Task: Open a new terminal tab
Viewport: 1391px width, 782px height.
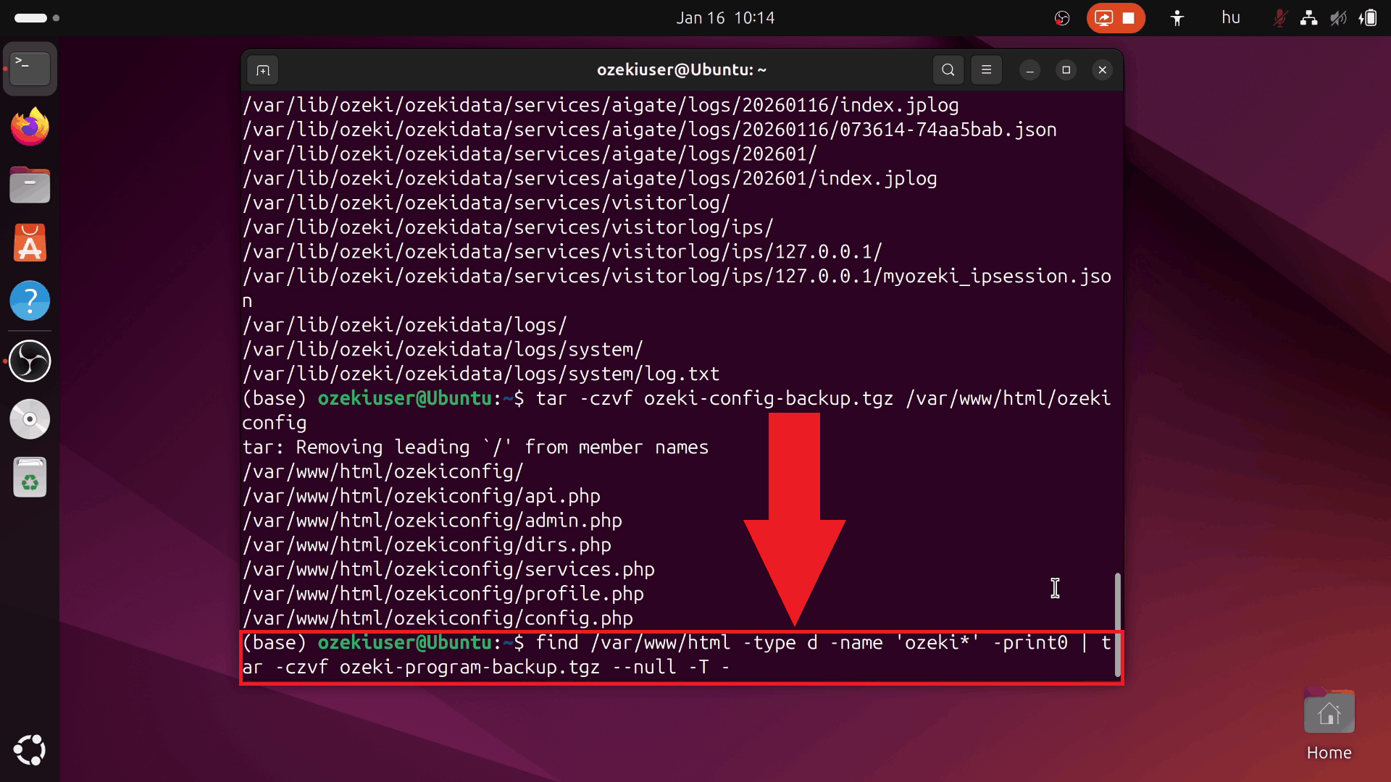Action: click(x=262, y=70)
